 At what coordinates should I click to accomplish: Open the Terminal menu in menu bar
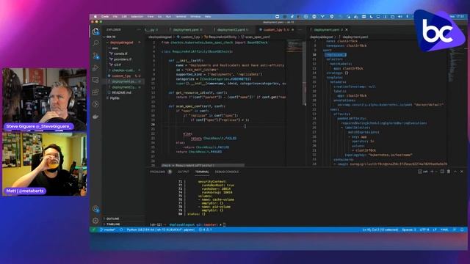pyautogui.click(x=181, y=17)
